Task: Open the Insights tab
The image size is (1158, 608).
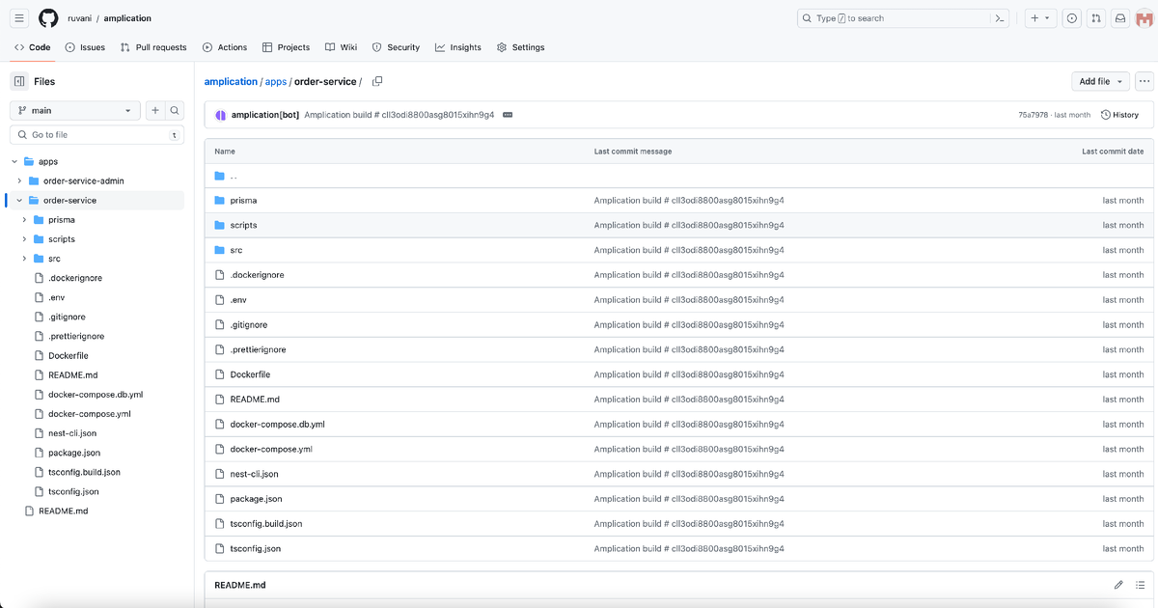Action: coord(458,47)
